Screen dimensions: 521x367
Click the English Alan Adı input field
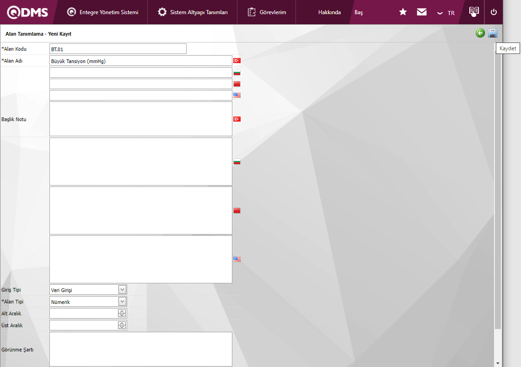click(141, 96)
